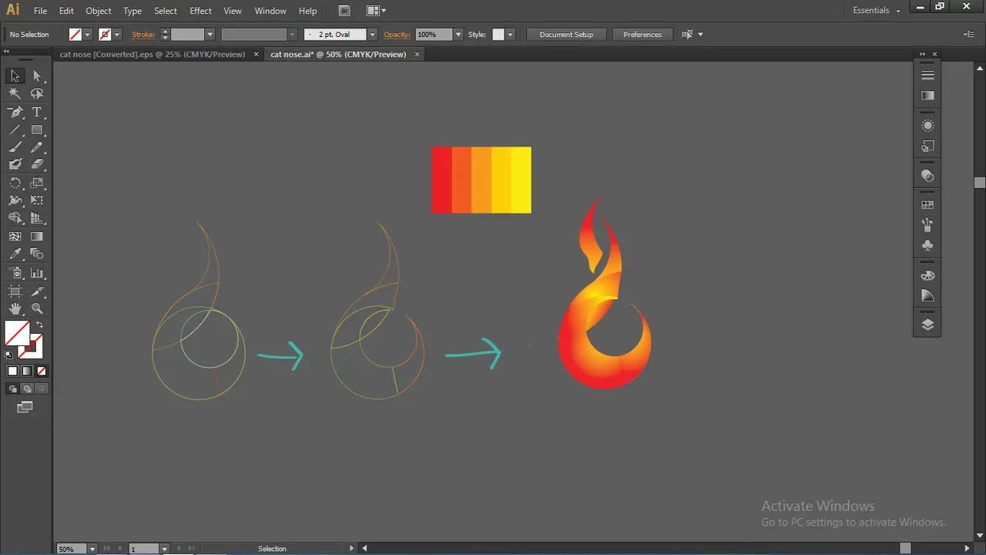
Task: Select the Slice tool
Action: [37, 291]
